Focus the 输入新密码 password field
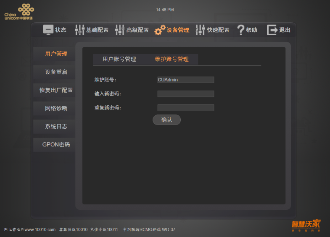This screenshot has width=330, height=237. coord(186,94)
